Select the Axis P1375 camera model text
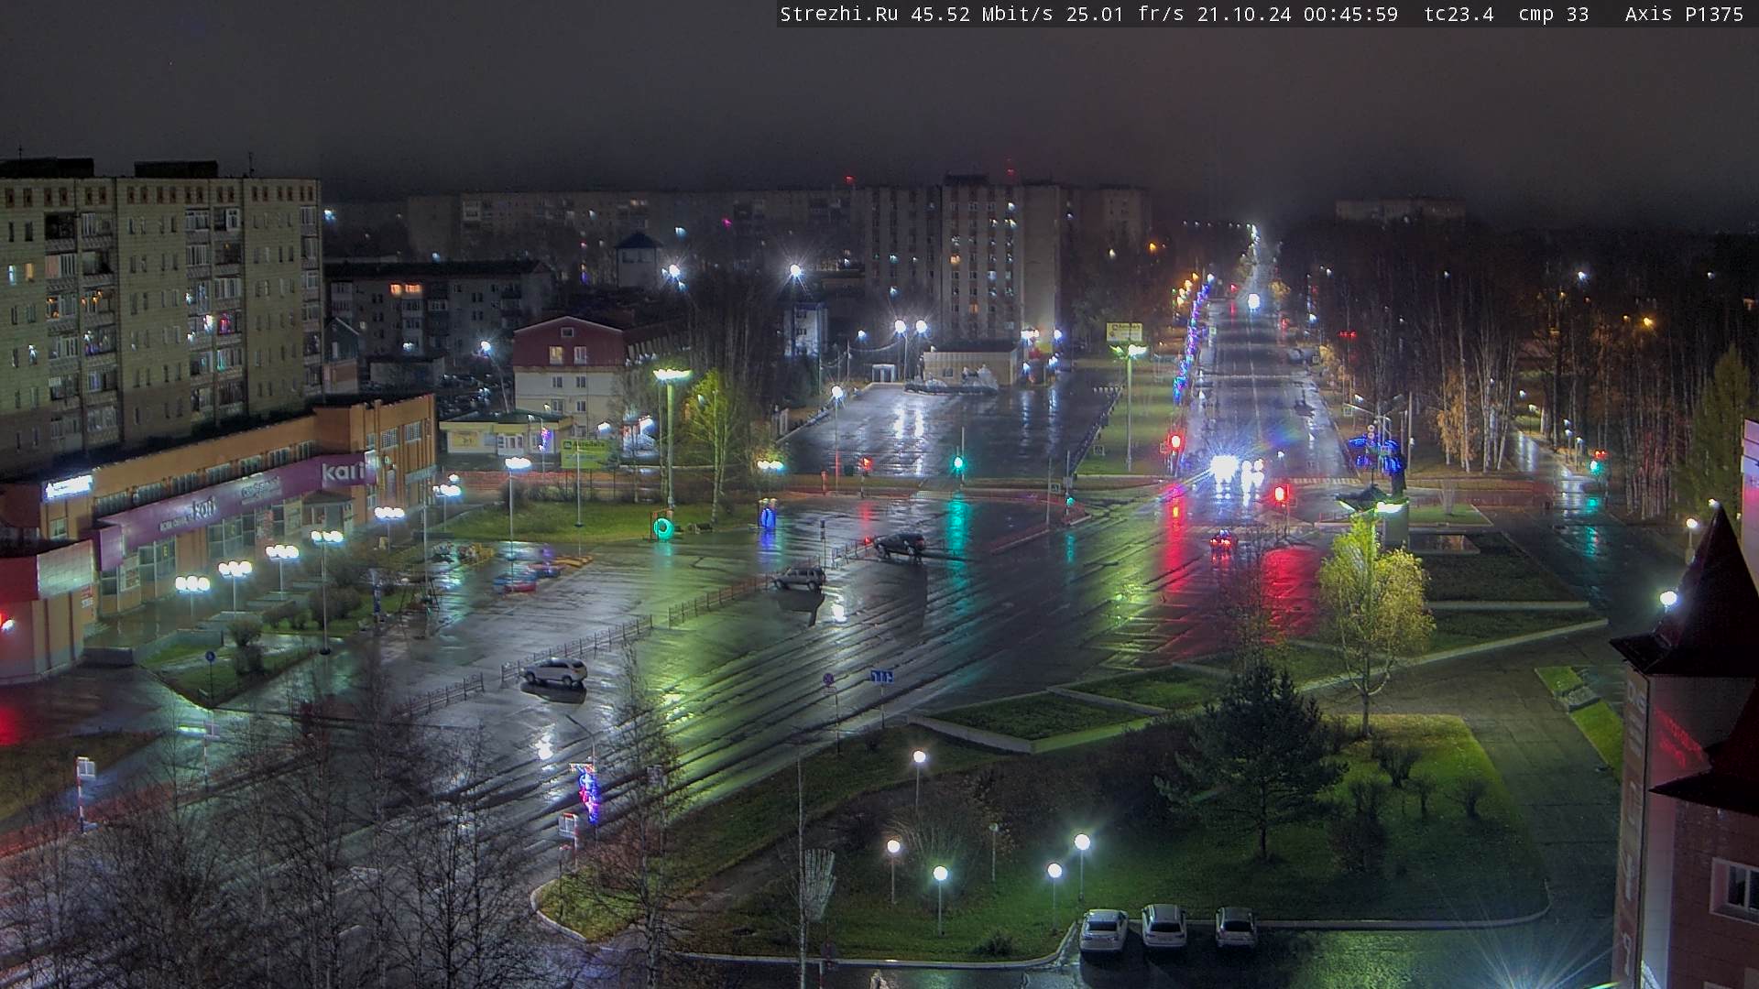 (x=1684, y=14)
